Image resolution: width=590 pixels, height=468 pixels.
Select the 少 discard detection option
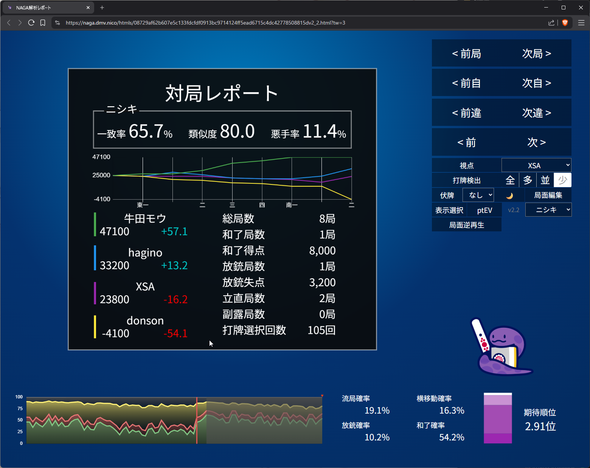562,180
